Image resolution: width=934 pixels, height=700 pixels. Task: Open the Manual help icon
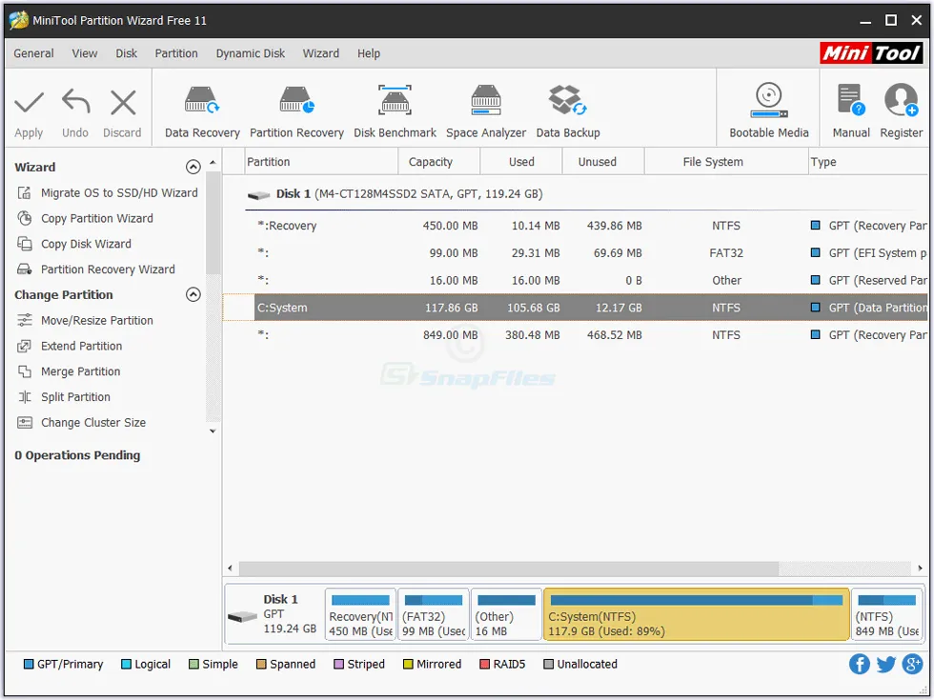[850, 100]
